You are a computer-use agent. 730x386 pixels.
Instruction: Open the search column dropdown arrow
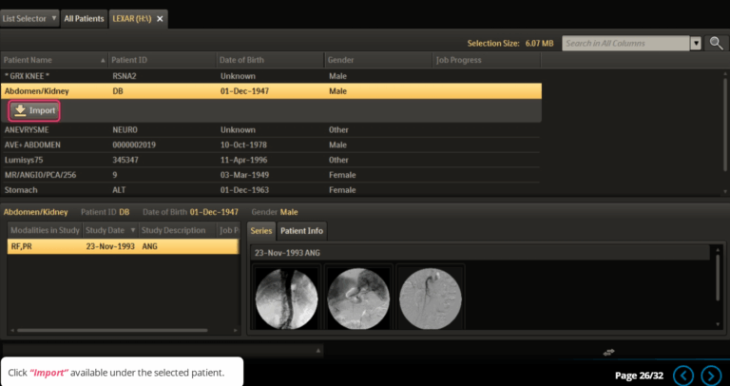tap(696, 44)
